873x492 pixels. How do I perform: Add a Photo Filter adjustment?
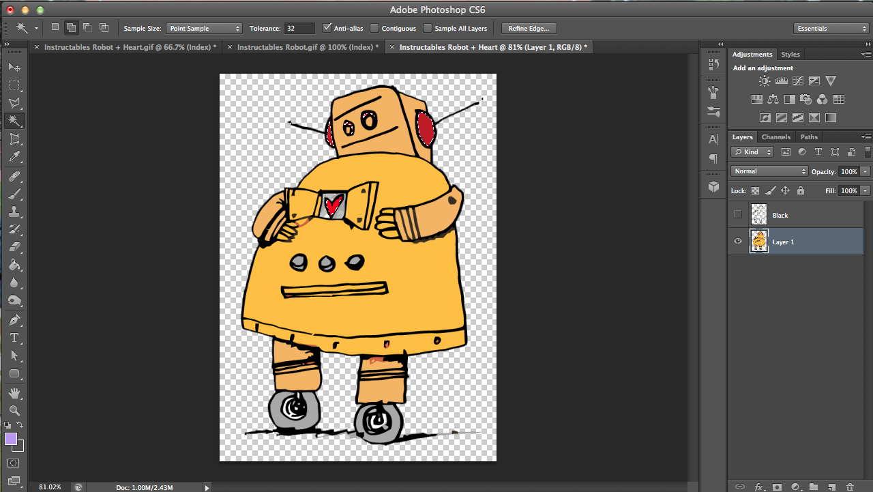point(806,99)
